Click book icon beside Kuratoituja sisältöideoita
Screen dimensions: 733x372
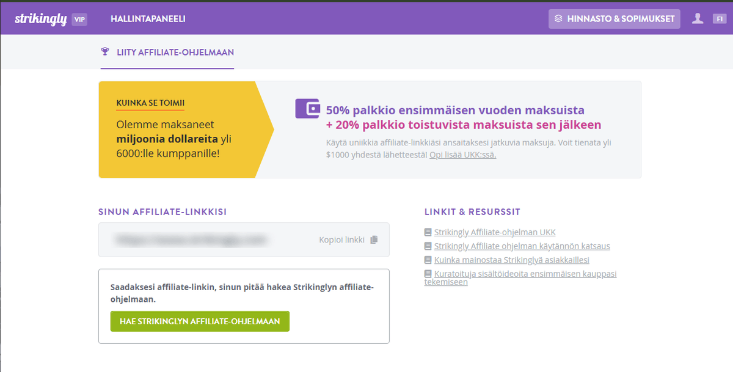tap(428, 274)
